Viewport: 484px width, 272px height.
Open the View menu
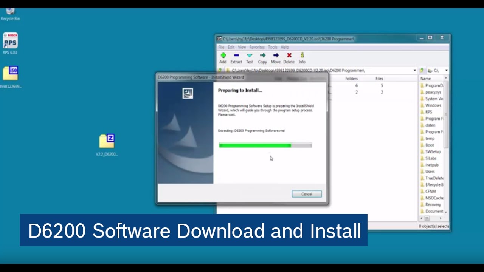[242, 47]
